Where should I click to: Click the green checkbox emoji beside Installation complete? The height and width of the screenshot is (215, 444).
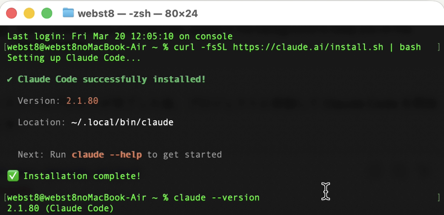click(13, 176)
